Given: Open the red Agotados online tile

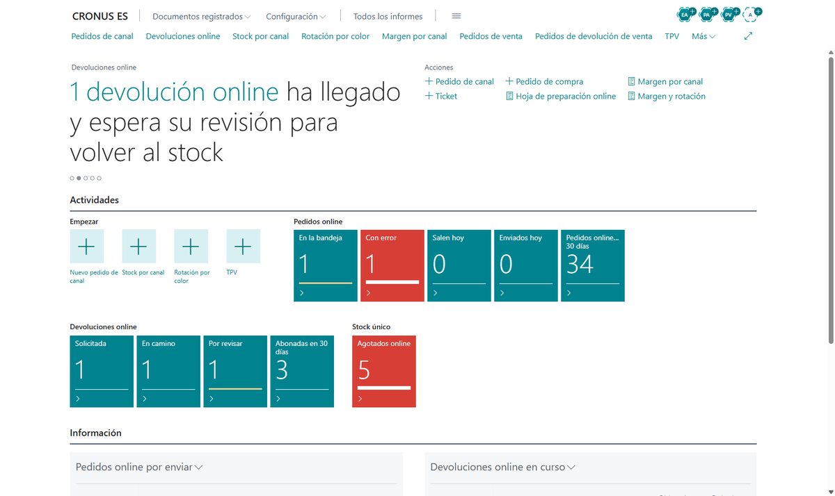Looking at the screenshot, I should pyautogui.click(x=384, y=371).
